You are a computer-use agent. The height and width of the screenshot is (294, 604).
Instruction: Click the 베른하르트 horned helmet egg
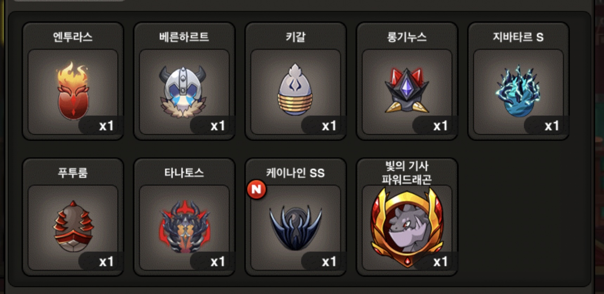[x=183, y=91]
